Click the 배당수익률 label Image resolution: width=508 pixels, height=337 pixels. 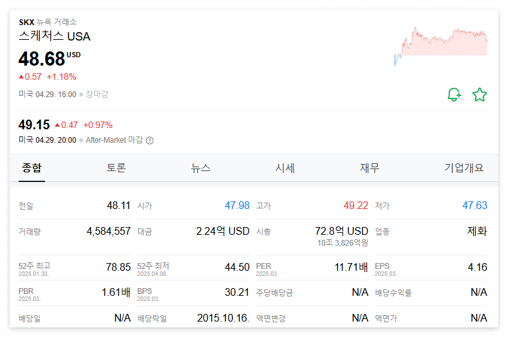393,293
